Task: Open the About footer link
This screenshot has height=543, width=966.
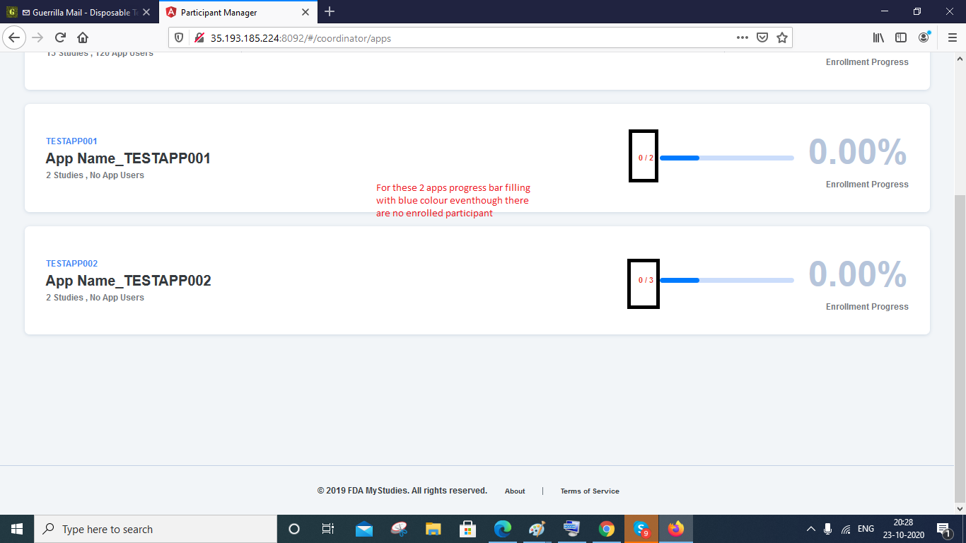Action: (x=515, y=491)
